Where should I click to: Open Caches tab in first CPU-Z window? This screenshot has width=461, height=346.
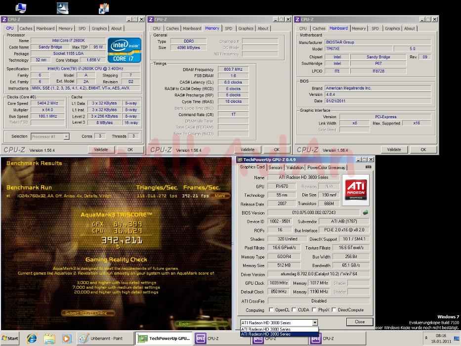pos(26,29)
